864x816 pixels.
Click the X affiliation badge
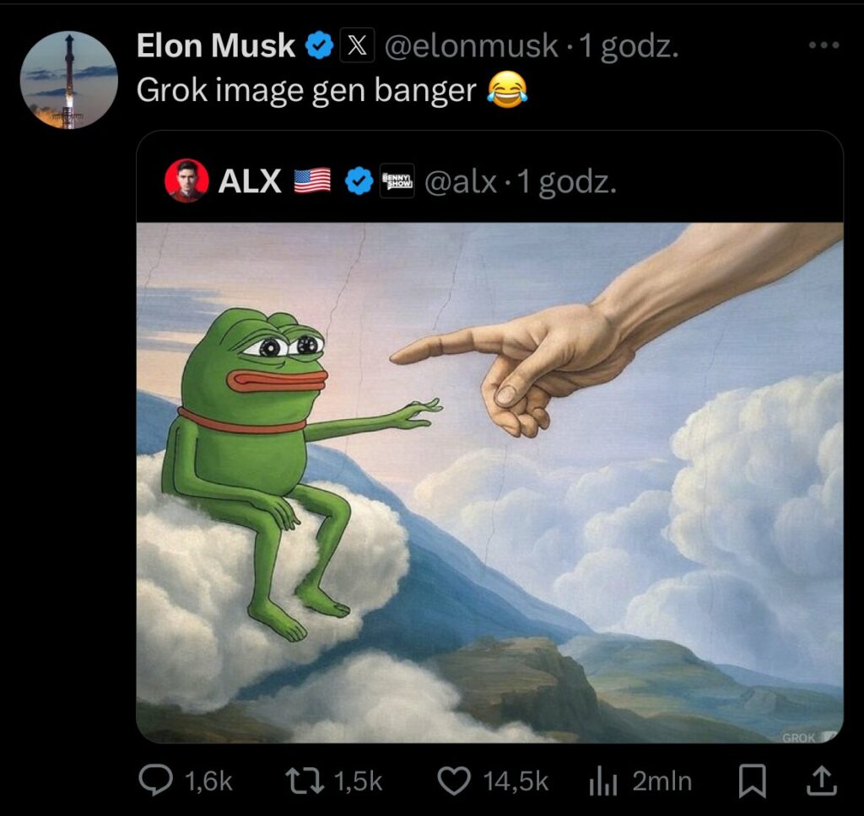(357, 45)
